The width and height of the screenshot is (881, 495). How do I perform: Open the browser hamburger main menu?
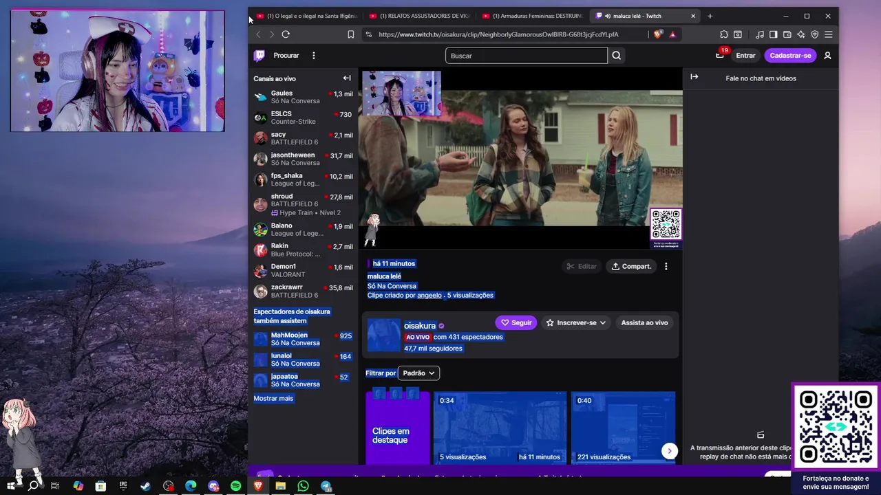pos(829,34)
